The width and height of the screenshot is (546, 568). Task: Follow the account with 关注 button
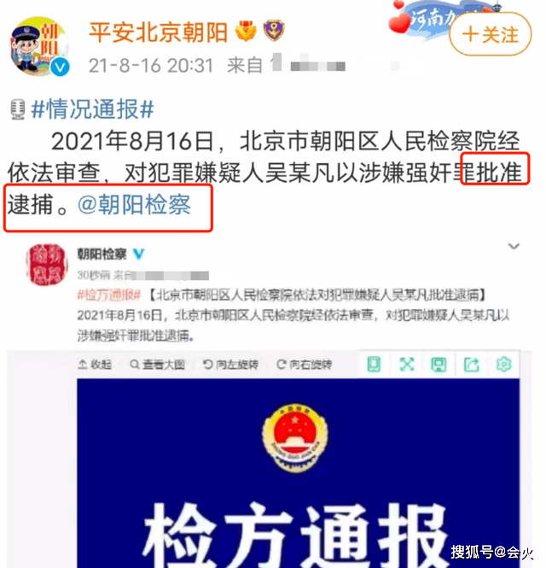pos(491,34)
